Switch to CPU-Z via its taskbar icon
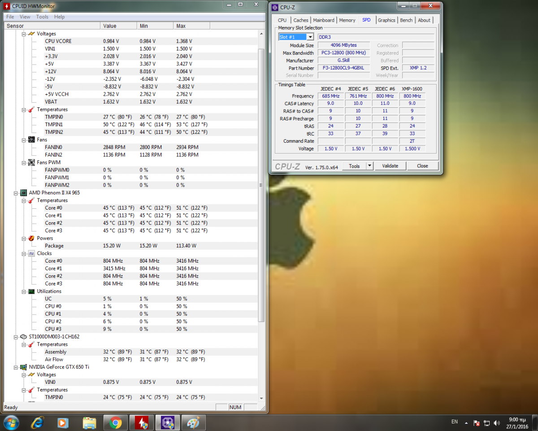 [168, 422]
